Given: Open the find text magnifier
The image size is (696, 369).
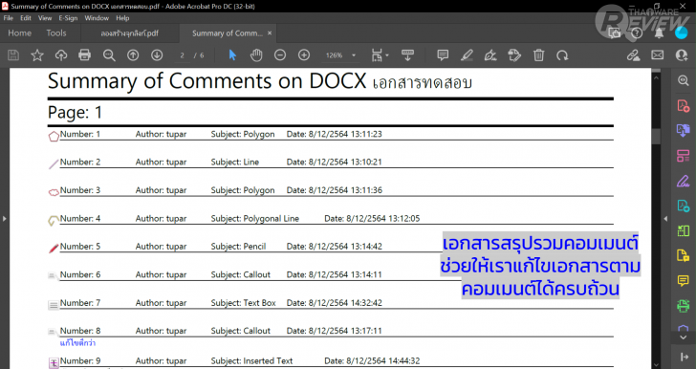Looking at the screenshot, I should pyautogui.click(x=109, y=55).
